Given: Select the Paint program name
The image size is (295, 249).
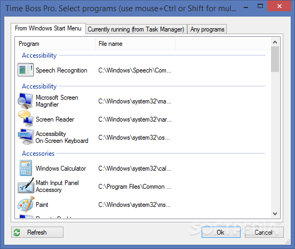Looking at the screenshot, I should [42, 205].
